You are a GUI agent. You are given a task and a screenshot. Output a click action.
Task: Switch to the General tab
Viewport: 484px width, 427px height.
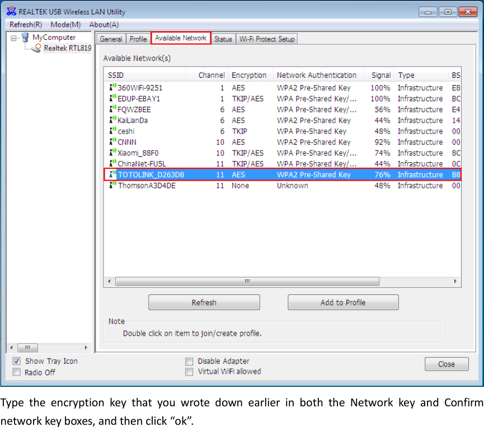pyautogui.click(x=111, y=39)
